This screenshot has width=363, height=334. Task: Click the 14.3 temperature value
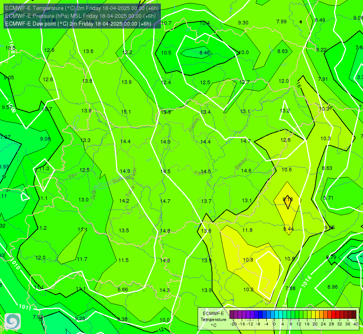click(165, 290)
